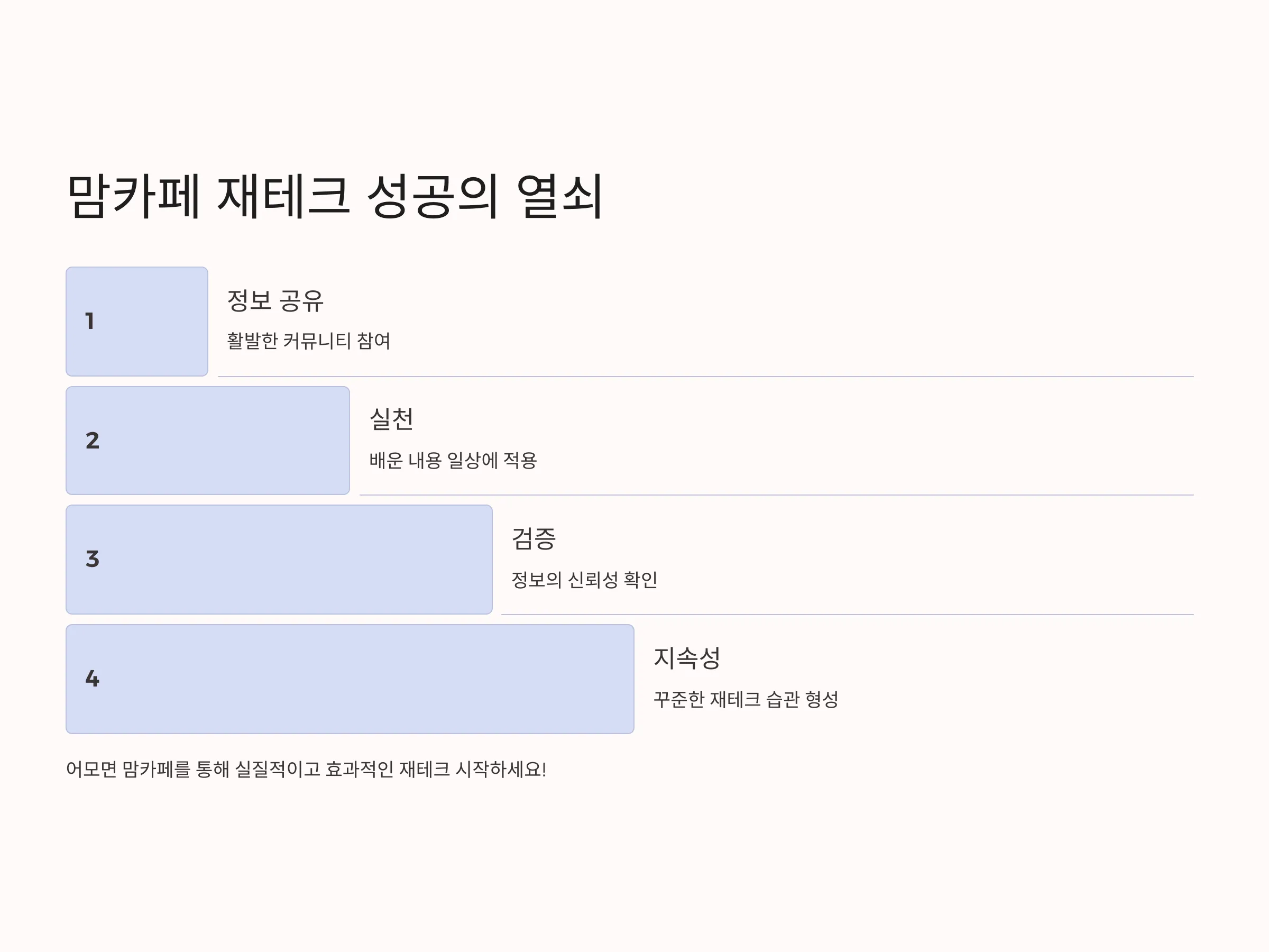Select the blue box numbered 3
Image resolution: width=1269 pixels, height=952 pixels.
[279, 560]
